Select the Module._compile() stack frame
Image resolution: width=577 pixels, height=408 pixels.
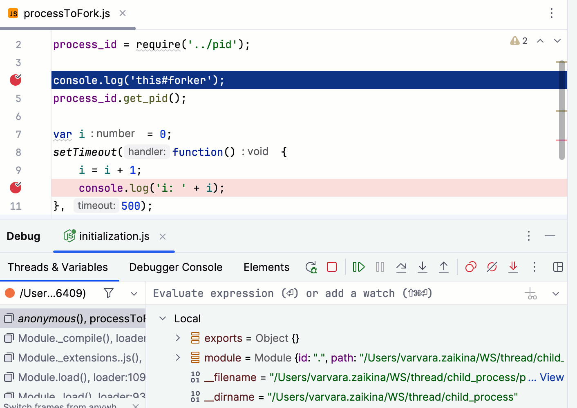pos(78,338)
